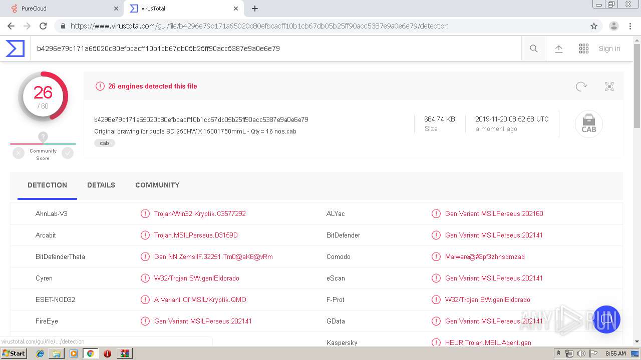This screenshot has width=641, height=360.
Task: Click the Chrome taskbar icon
Action: point(90,353)
